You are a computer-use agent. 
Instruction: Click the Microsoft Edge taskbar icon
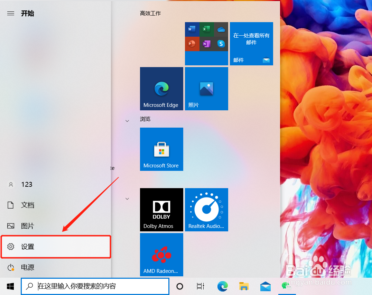coord(222,286)
